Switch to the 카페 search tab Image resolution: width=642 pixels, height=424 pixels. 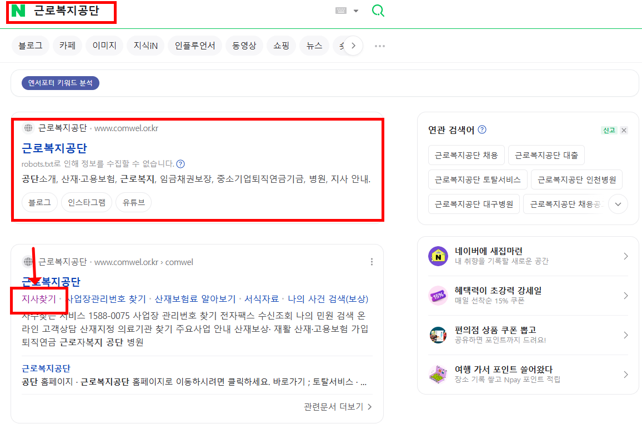(x=68, y=46)
